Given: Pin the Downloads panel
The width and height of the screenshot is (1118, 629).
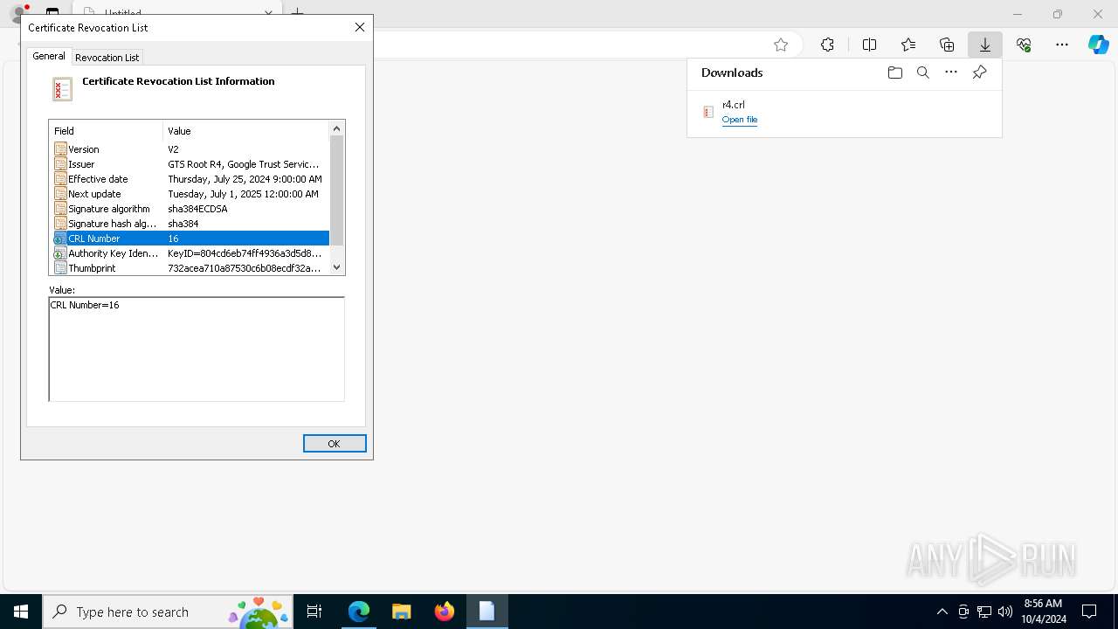Looking at the screenshot, I should click(979, 73).
